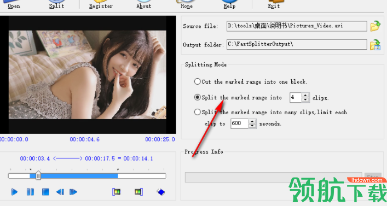Select Split the marked range into clips option

(x=238, y=98)
